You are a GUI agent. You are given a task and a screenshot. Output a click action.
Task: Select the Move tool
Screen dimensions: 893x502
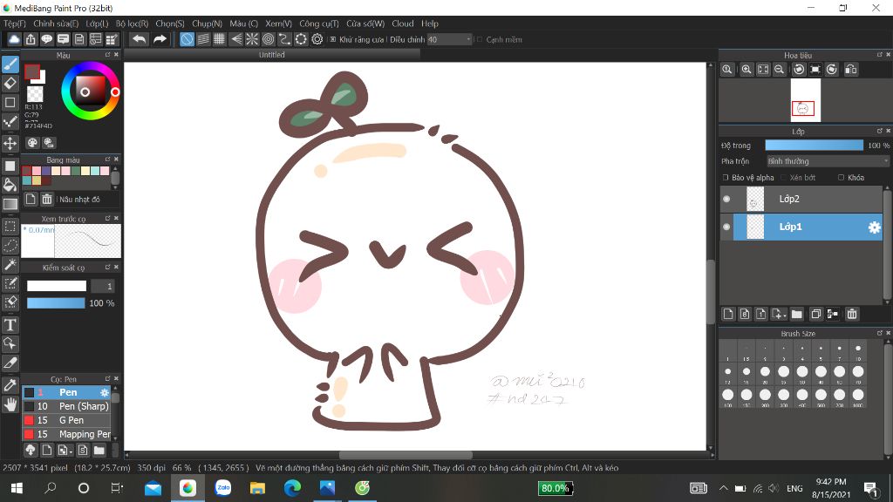pyautogui.click(x=10, y=143)
